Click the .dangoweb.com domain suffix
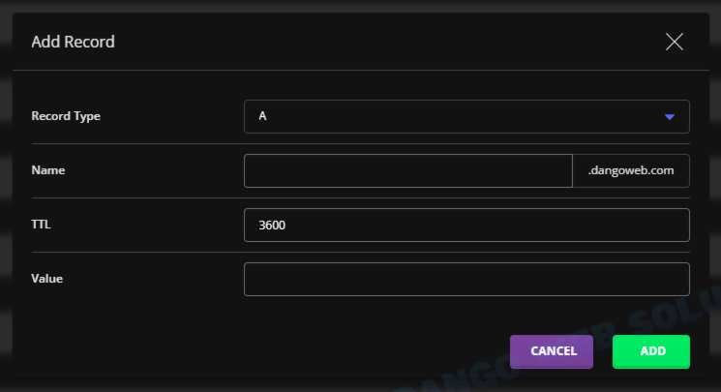This screenshot has width=721, height=392. point(631,170)
